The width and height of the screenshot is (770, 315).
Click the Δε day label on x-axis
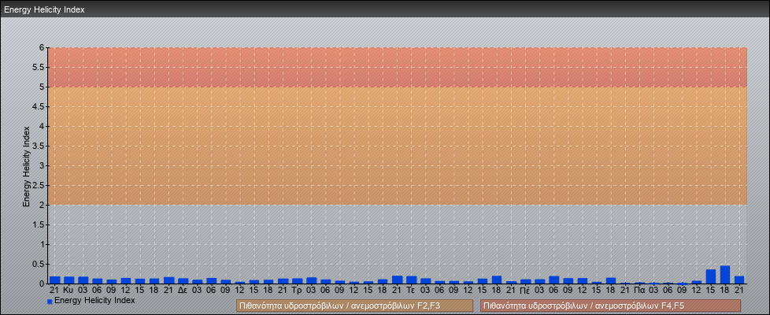click(x=183, y=291)
